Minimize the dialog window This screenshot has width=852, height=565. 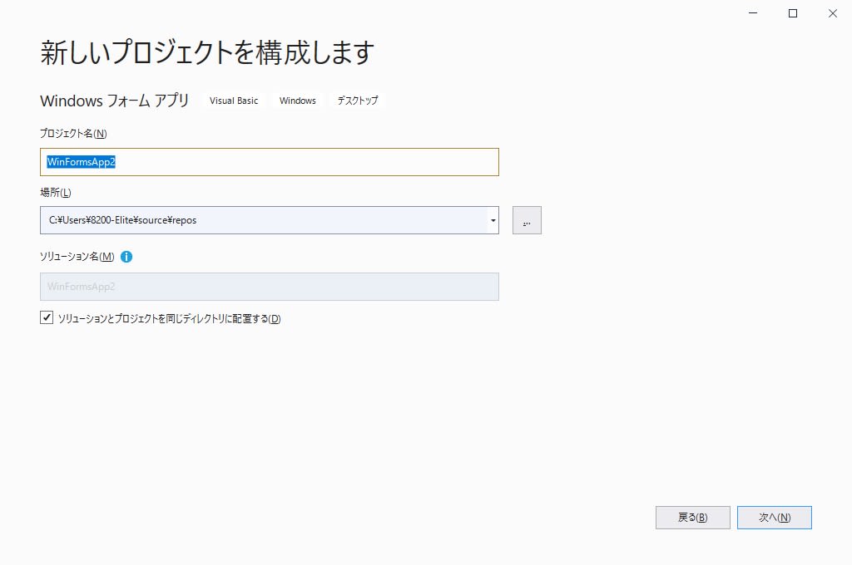(x=753, y=13)
